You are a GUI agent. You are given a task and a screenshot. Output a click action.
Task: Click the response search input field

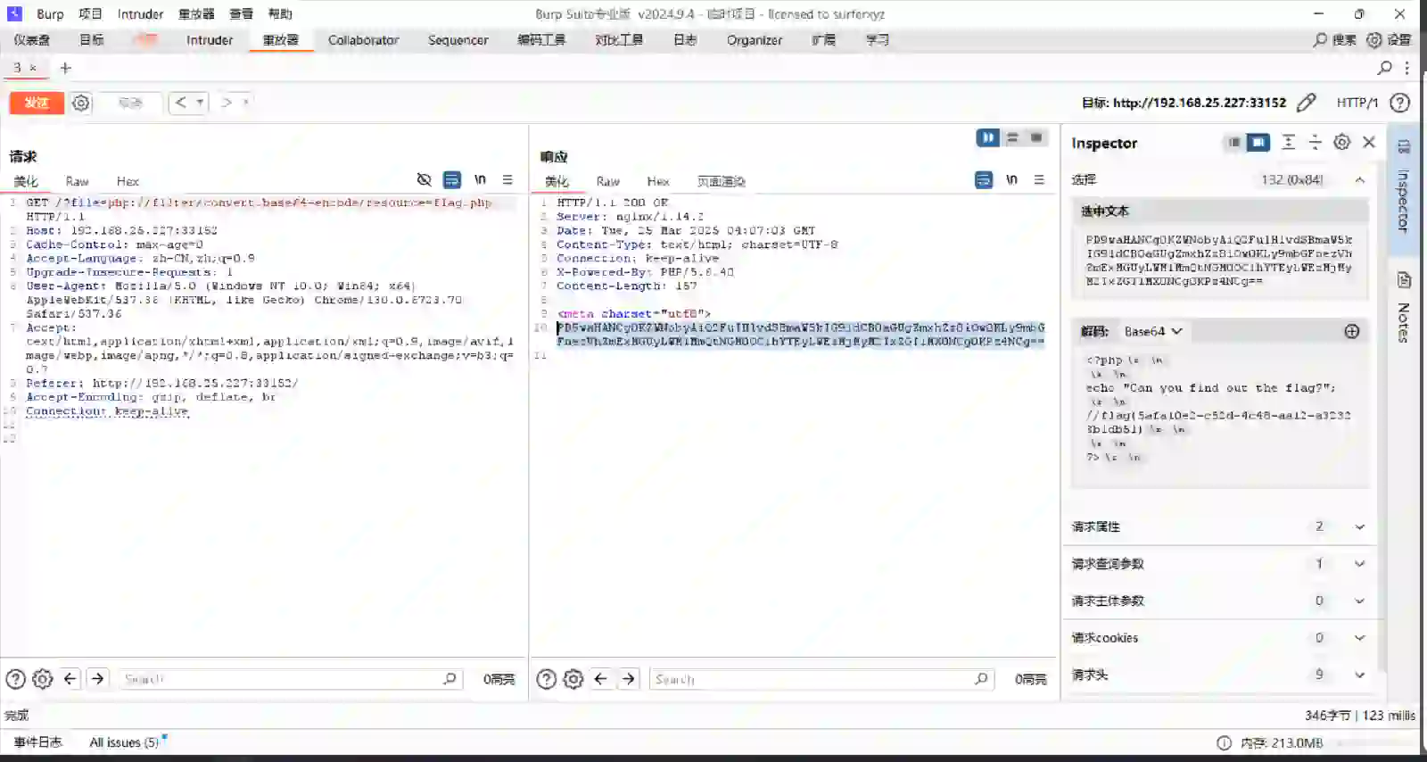coord(812,679)
